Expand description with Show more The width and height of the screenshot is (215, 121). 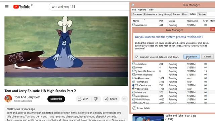coord(119,120)
